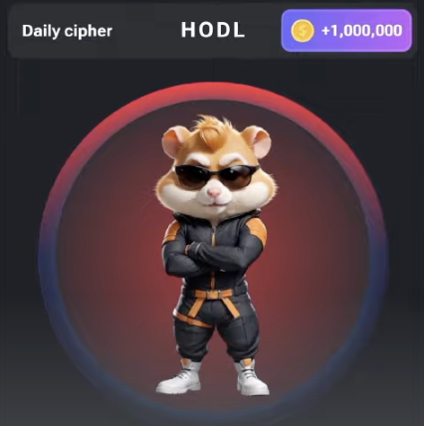Click the letter D in HODL

click(224, 30)
